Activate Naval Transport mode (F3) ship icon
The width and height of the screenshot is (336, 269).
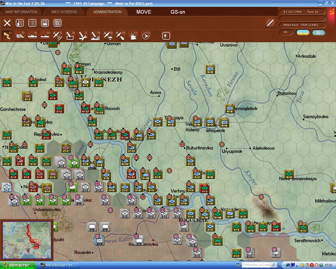[32, 36]
